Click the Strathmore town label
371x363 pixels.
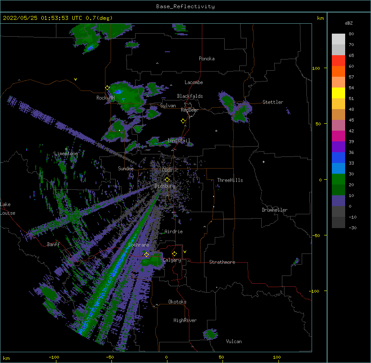(x=222, y=262)
